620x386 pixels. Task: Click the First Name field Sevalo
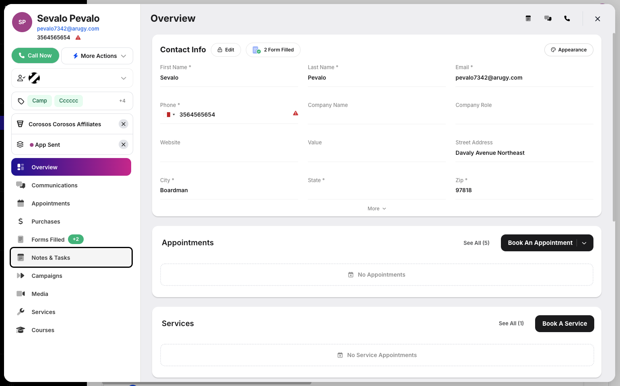[x=229, y=78]
